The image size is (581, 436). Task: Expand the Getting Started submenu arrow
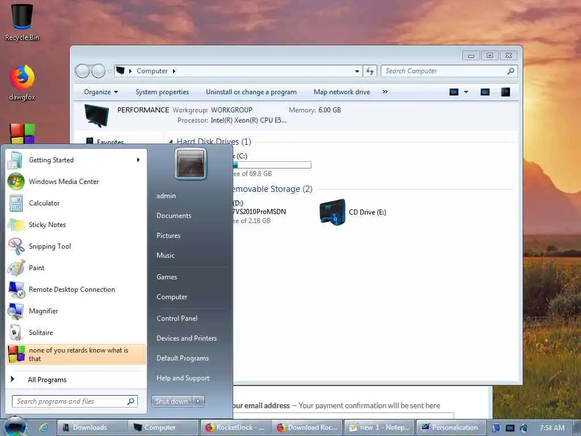(x=138, y=160)
